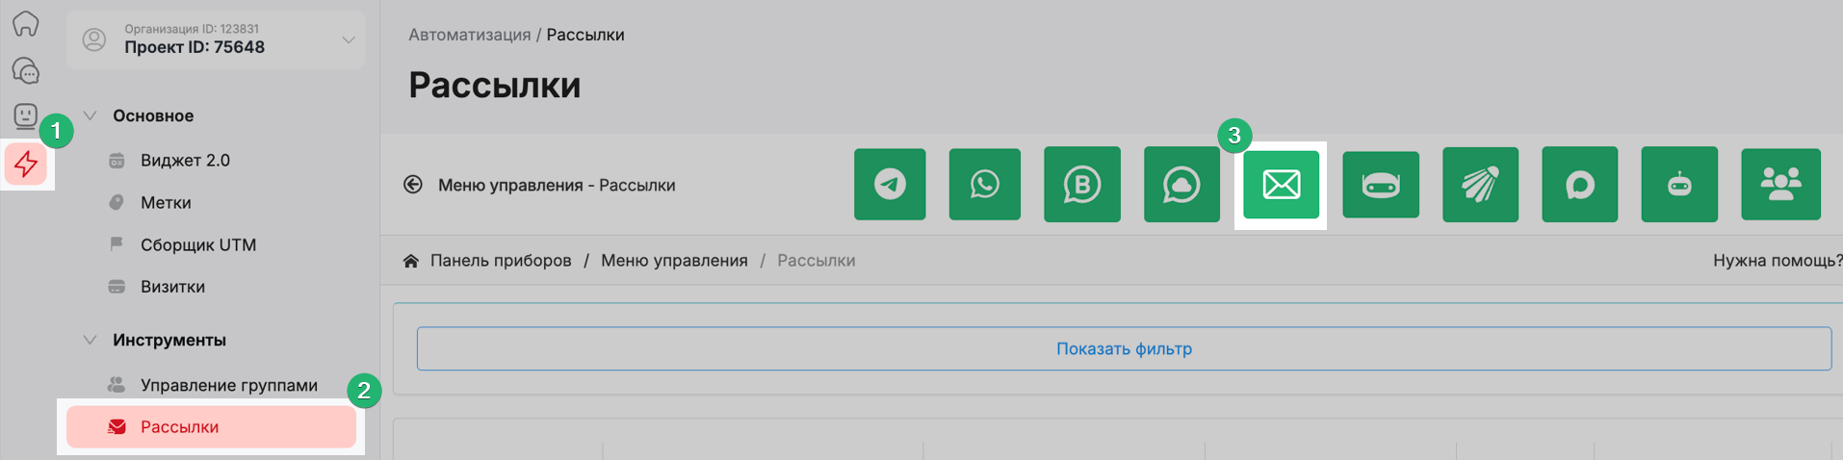Click the back arrow beside Меню управления

(413, 185)
